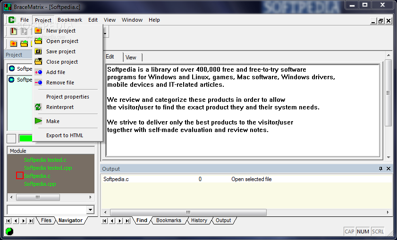The width and height of the screenshot is (397, 240).
Task: Switch to the Navigator tab
Action: 70,220
